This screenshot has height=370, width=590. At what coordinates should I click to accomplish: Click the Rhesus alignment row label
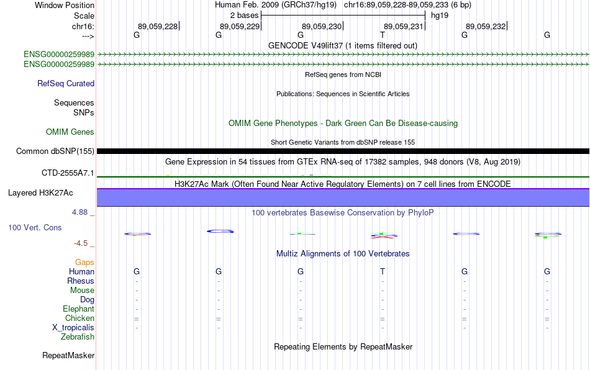[81, 281]
